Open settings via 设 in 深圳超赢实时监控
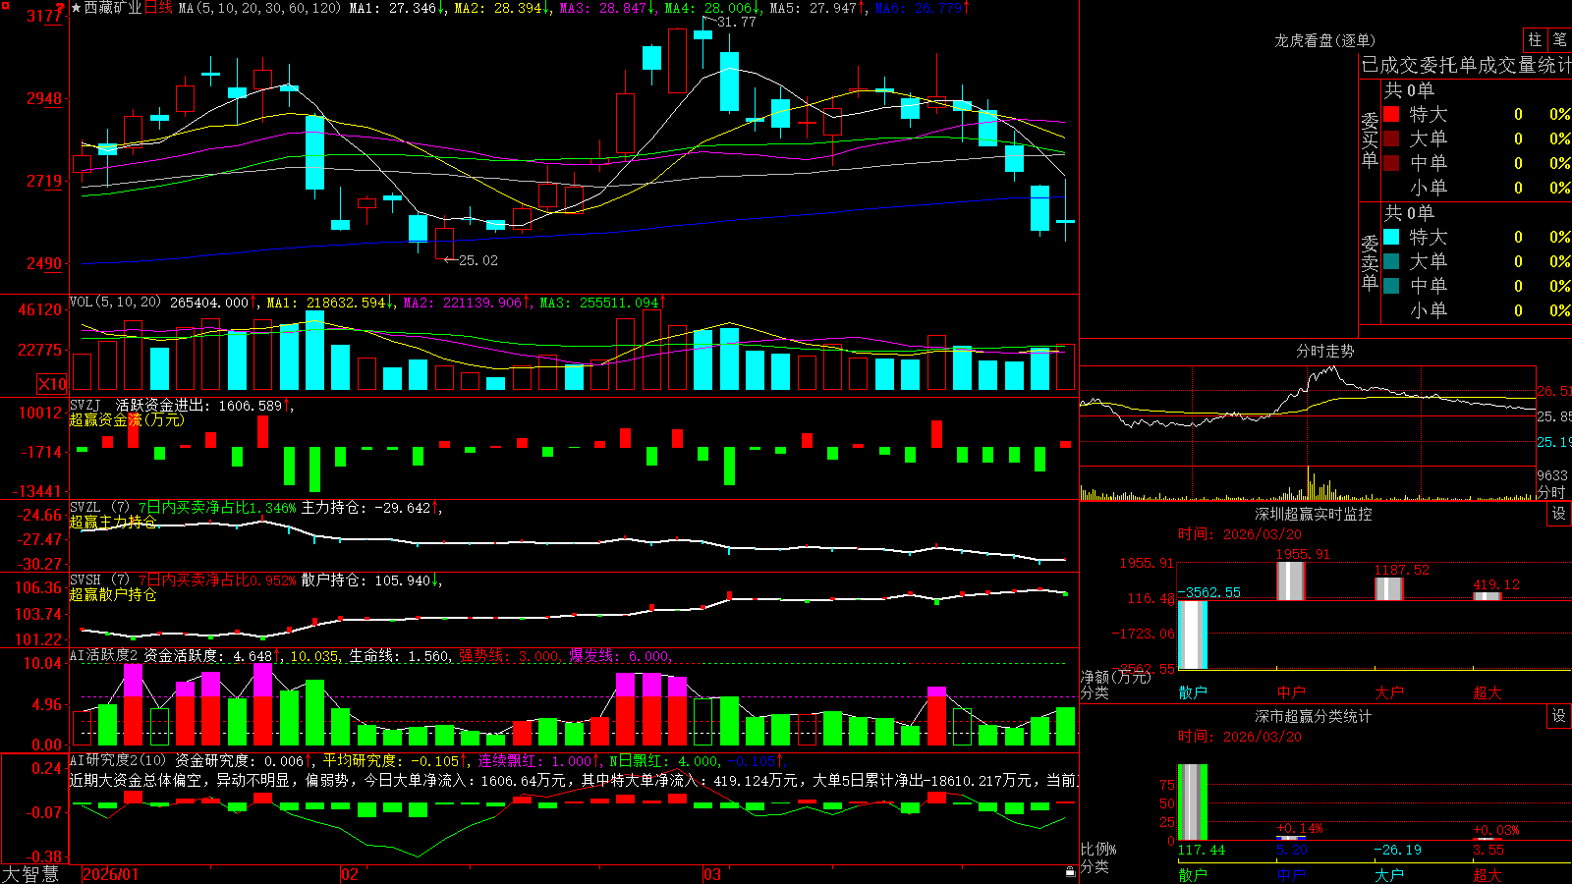 click(1559, 514)
